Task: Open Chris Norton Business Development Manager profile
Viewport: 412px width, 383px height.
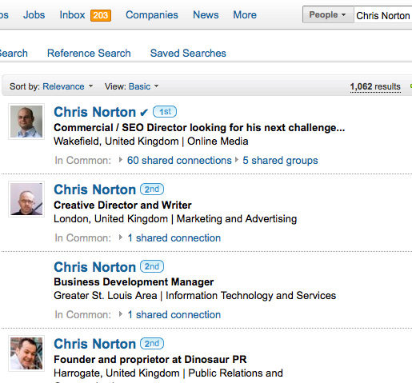Action: pos(95,267)
